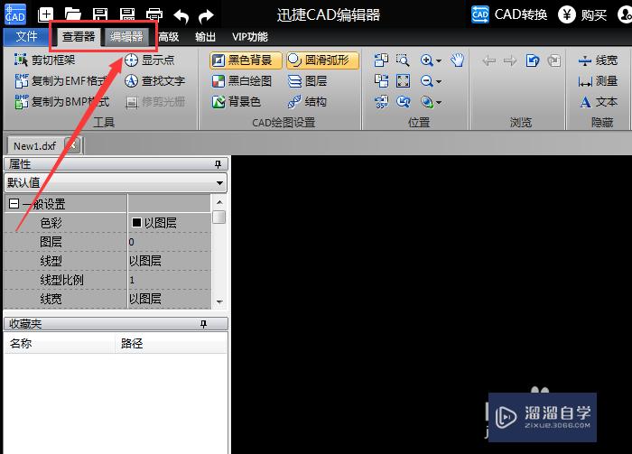632x454 pixels.
Task: Select the 剪切框架 tool
Action: pos(45,60)
